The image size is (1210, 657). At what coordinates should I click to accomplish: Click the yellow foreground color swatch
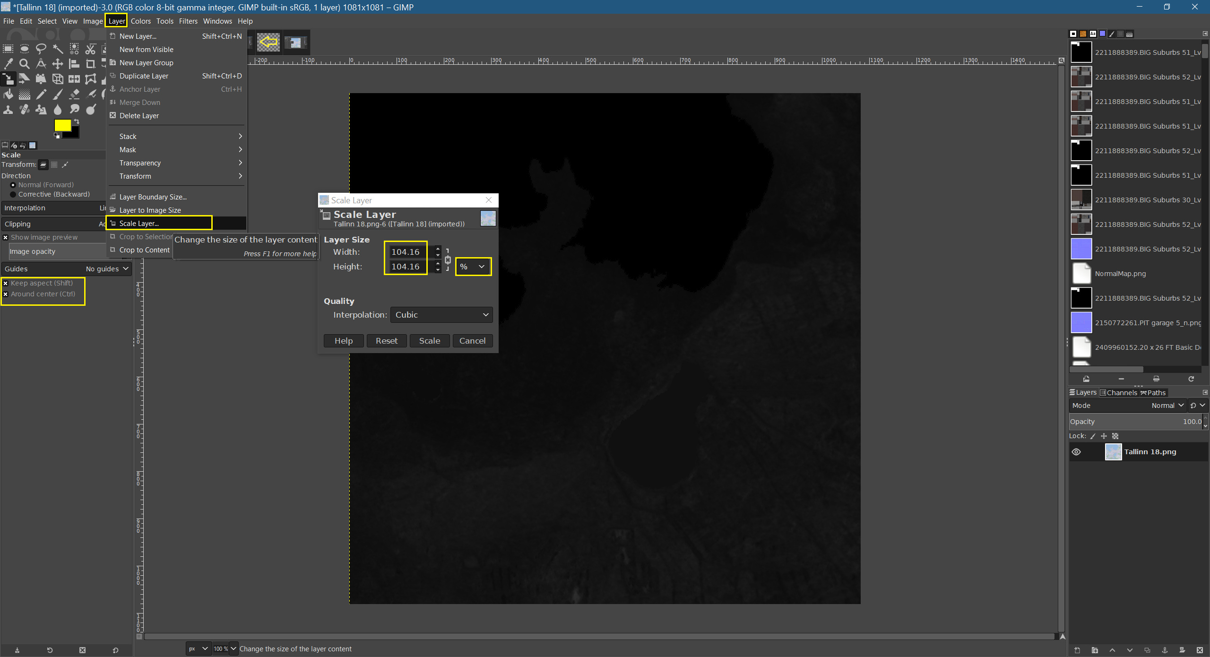[62, 125]
